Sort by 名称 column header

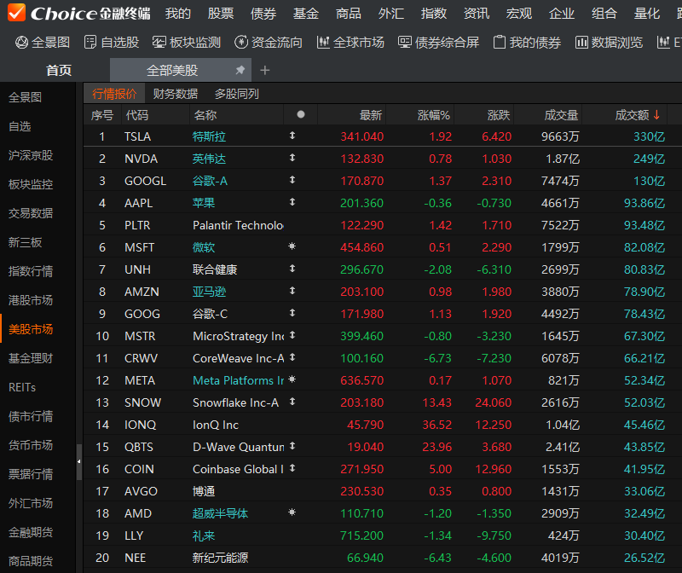tap(205, 115)
